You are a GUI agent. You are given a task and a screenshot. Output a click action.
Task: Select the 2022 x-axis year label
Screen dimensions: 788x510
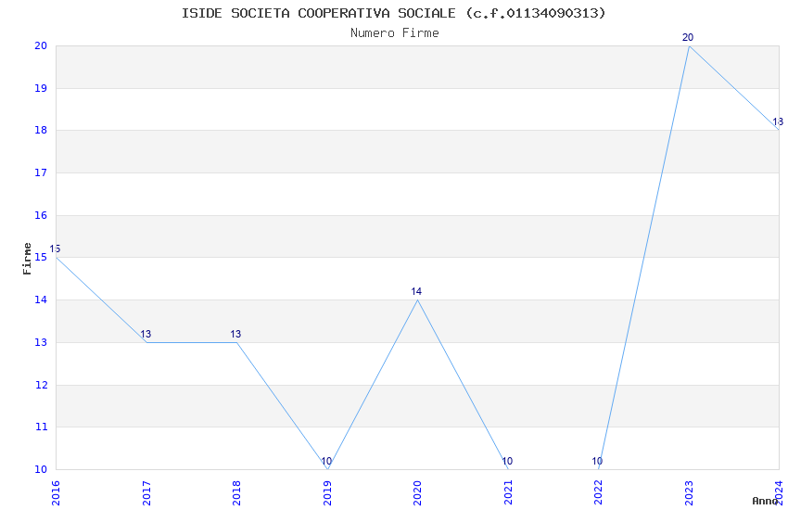[x=599, y=493]
